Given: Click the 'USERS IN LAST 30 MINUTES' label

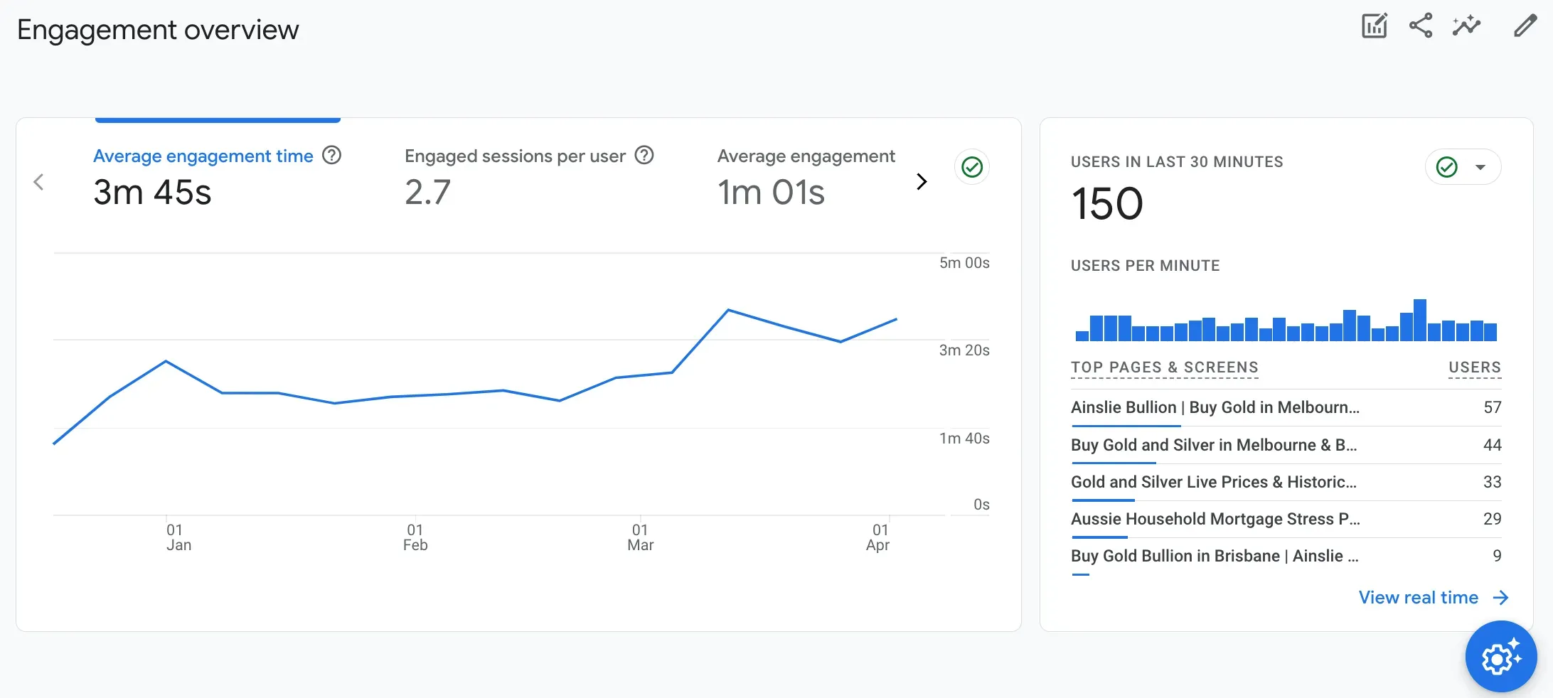Looking at the screenshot, I should 1177,162.
